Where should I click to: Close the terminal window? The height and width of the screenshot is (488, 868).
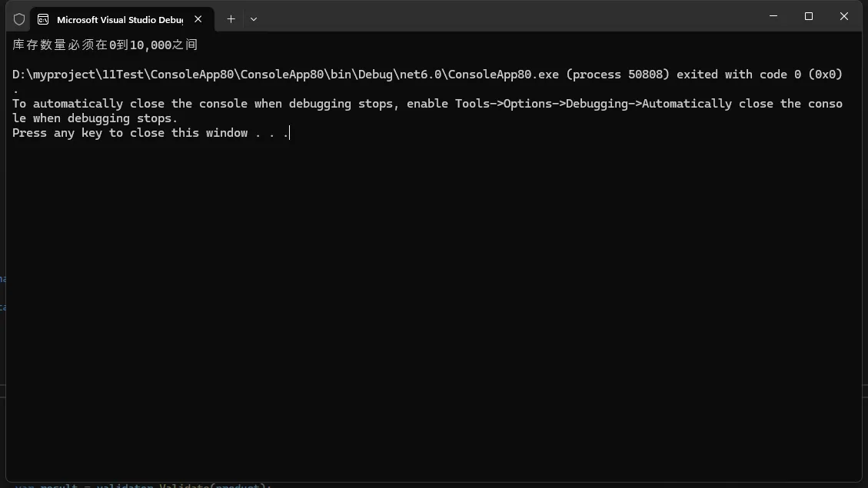click(x=843, y=16)
